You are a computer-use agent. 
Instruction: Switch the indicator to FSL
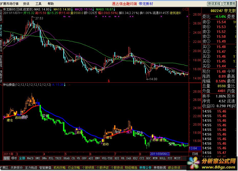(x=51, y=158)
